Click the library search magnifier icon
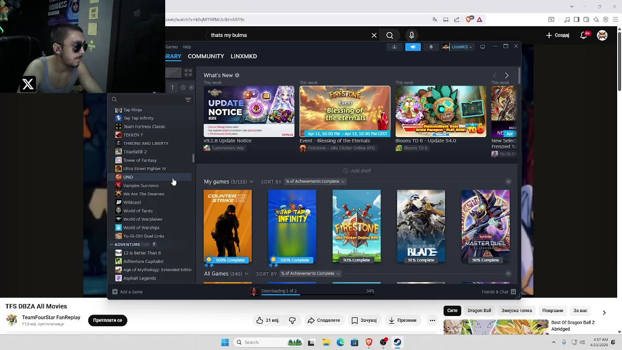The image size is (622, 350). 114,100
